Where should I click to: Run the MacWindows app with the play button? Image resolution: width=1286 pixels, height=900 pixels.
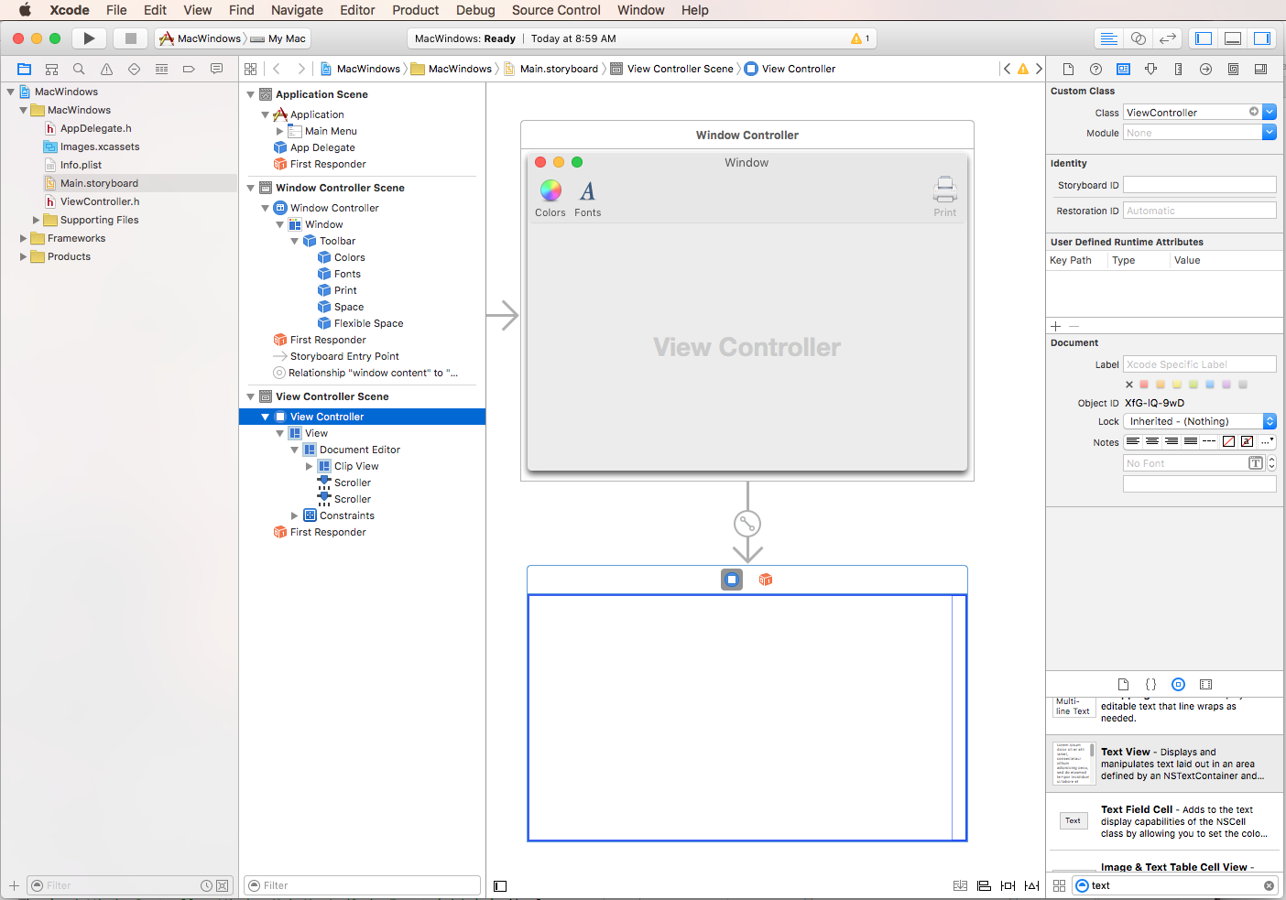coord(89,38)
